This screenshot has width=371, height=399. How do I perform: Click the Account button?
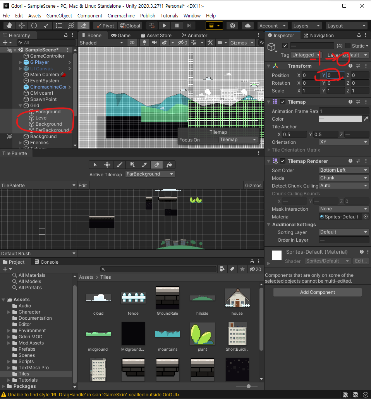coord(272,26)
